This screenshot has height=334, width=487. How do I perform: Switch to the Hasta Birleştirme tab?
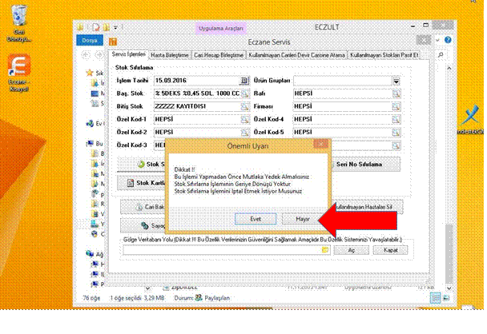click(x=170, y=55)
